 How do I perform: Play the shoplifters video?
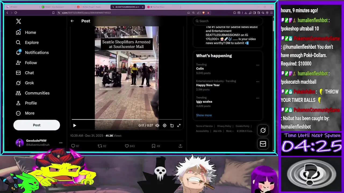tap(75, 125)
